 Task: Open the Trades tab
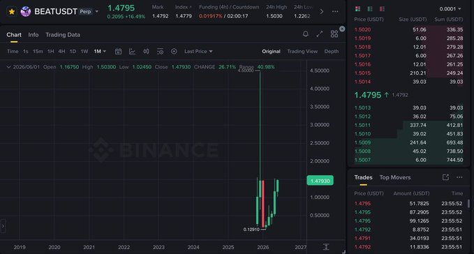click(363, 177)
